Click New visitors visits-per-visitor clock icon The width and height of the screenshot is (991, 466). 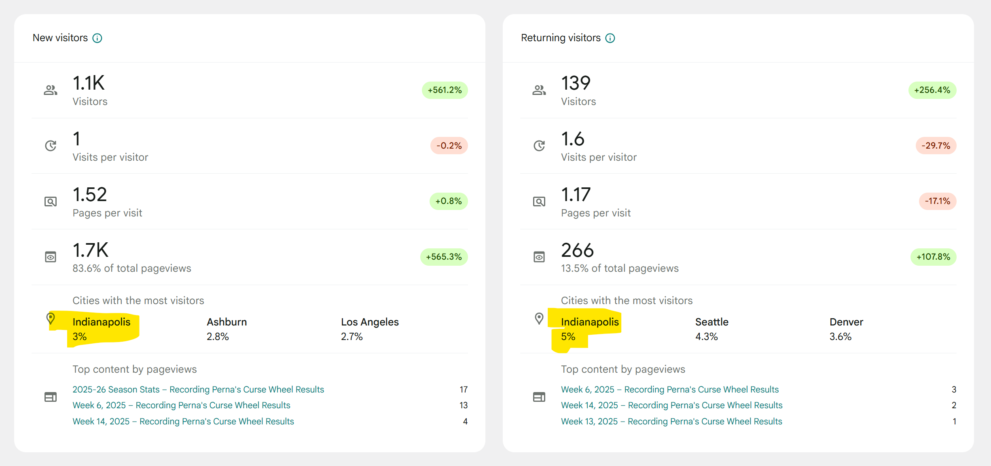tap(51, 146)
